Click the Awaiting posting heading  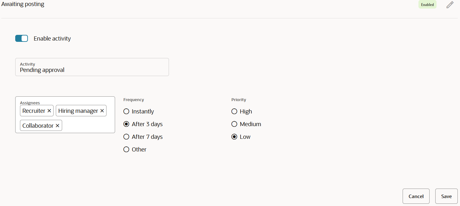[x=23, y=4]
